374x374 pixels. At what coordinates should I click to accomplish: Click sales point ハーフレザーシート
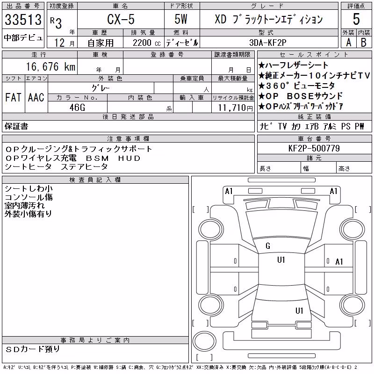point(294,65)
